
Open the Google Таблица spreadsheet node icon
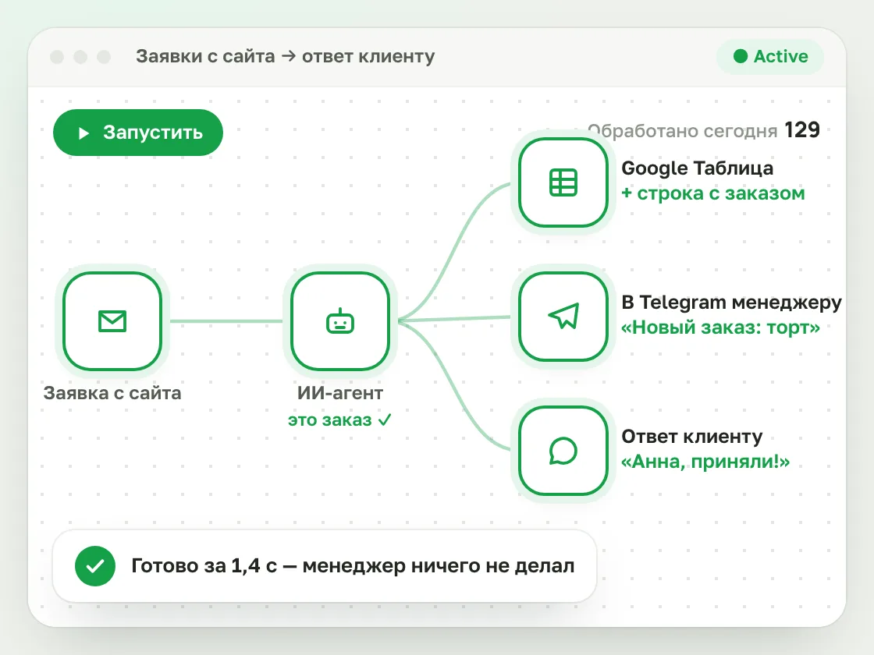click(x=563, y=182)
